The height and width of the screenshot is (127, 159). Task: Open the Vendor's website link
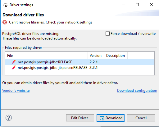tap(16, 91)
